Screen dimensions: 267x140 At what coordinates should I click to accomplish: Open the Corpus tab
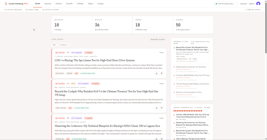[100, 4]
